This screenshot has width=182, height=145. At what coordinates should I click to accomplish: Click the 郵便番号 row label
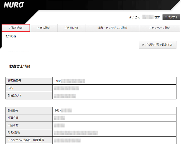pos(13,110)
